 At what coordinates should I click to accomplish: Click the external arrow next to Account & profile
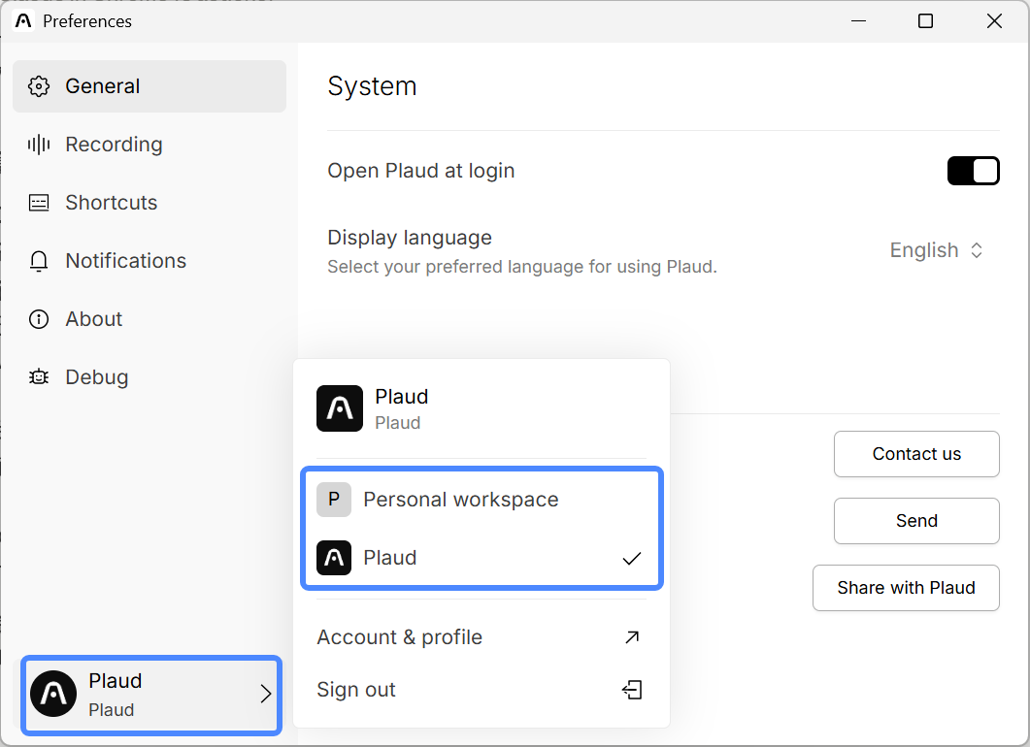[632, 636]
